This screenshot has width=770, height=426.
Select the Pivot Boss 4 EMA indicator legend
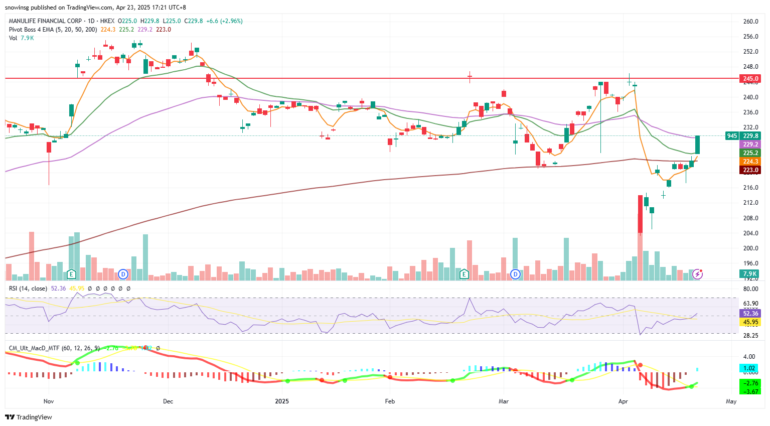[x=53, y=30]
